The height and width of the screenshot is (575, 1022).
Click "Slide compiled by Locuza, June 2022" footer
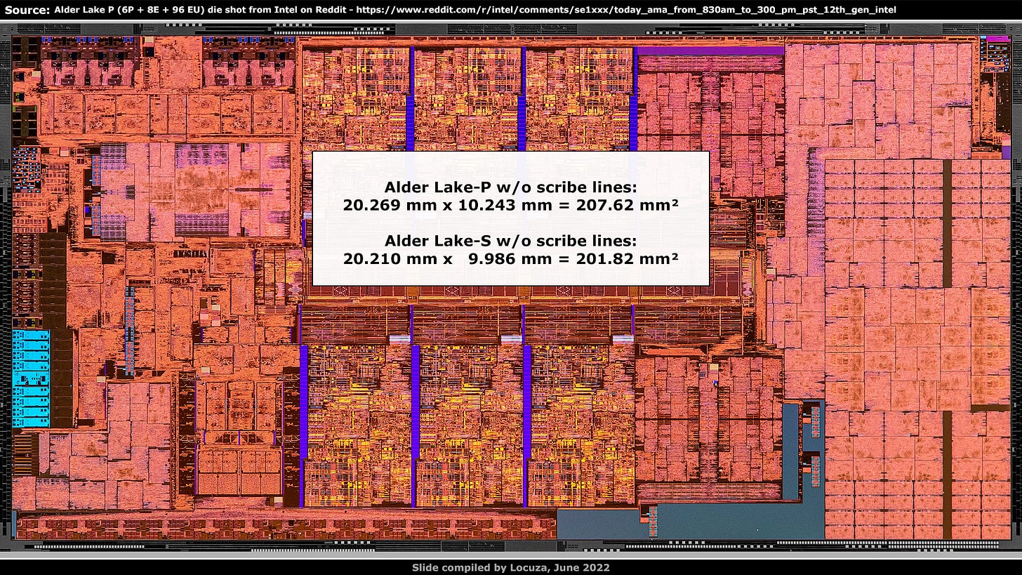510,567
